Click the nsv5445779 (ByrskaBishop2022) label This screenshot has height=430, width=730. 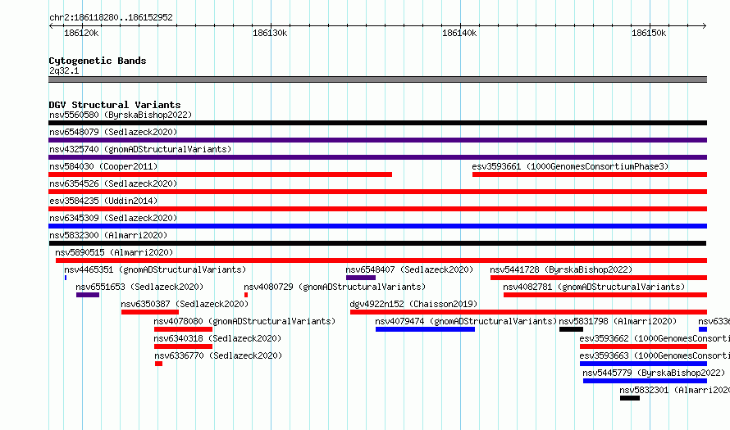654,373
